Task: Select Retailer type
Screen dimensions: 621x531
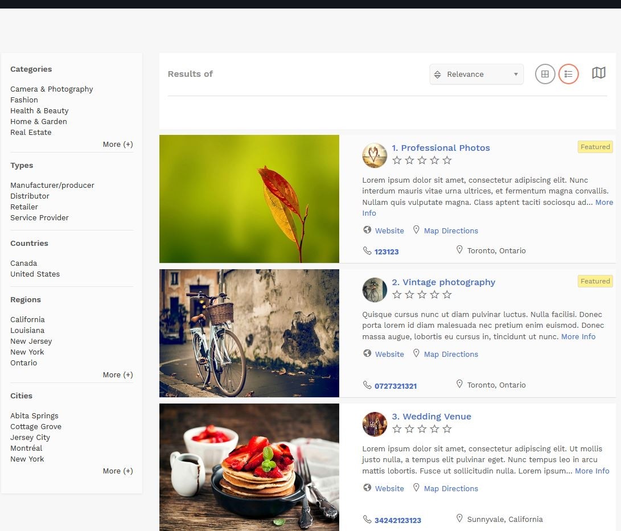Action: pyautogui.click(x=24, y=207)
